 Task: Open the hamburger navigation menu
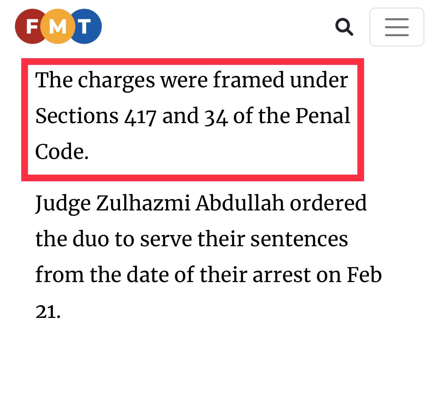coord(396,27)
